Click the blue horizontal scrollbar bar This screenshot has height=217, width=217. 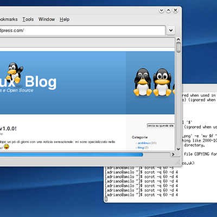[x=71, y=155]
